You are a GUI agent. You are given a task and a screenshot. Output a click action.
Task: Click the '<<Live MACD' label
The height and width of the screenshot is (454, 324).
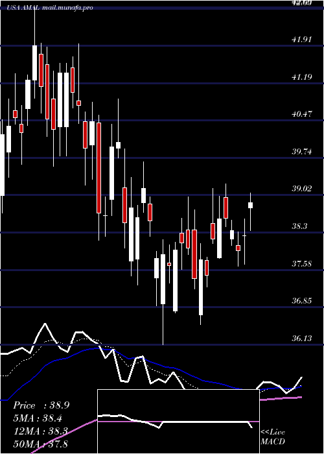coord(273,437)
